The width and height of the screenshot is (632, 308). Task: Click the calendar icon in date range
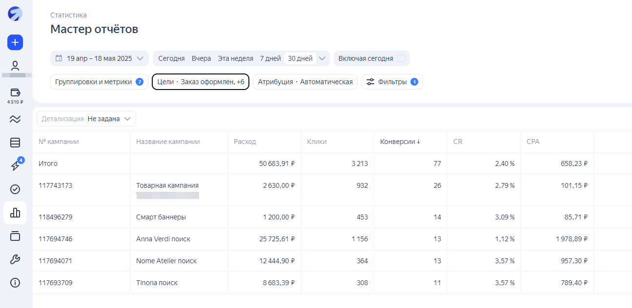[59, 58]
